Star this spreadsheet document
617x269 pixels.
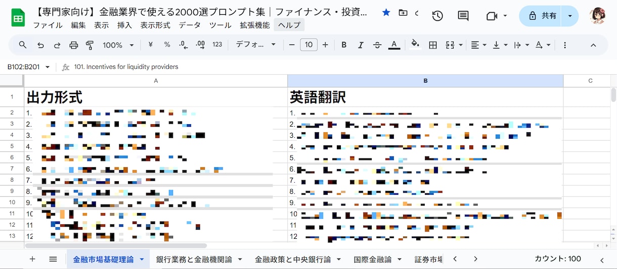[386, 13]
